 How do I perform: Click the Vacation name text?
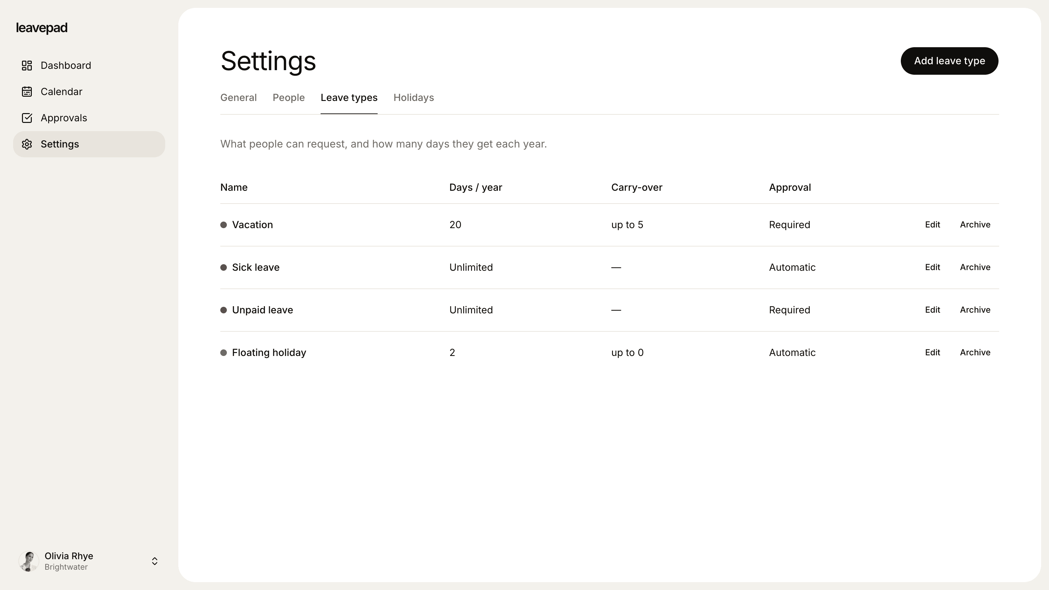(x=252, y=225)
